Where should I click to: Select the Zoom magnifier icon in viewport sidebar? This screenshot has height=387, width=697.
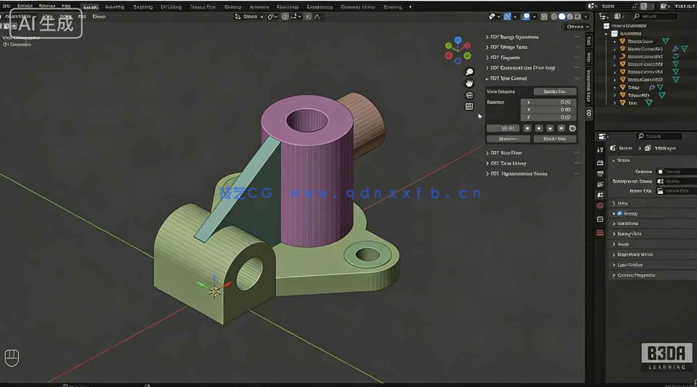(469, 71)
